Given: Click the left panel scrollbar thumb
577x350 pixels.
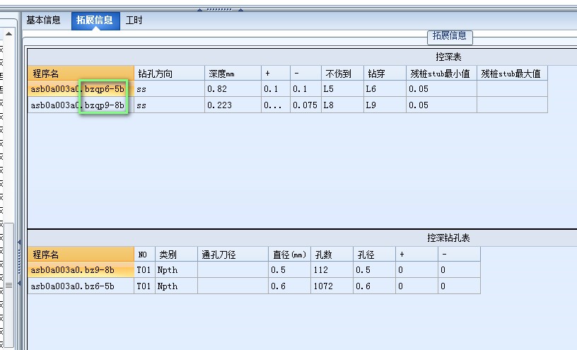Looking at the screenshot, I should [x=8, y=285].
